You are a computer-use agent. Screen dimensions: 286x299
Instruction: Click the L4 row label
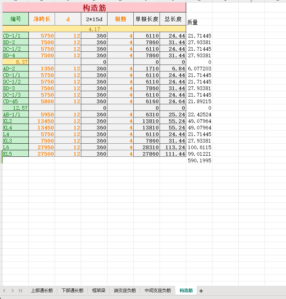(x=15, y=134)
